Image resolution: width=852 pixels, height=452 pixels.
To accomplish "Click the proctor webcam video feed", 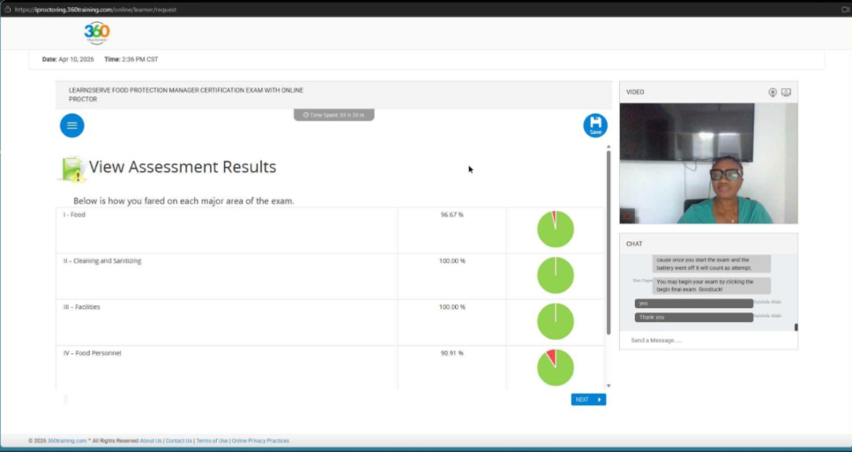I will click(708, 163).
